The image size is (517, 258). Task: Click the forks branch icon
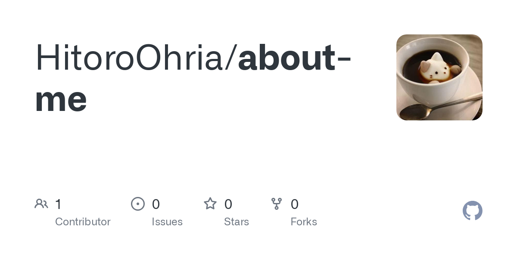277,204
